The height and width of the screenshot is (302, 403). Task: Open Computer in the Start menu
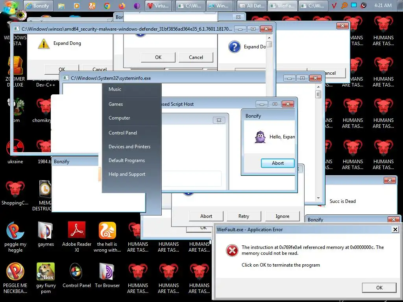coord(119,118)
